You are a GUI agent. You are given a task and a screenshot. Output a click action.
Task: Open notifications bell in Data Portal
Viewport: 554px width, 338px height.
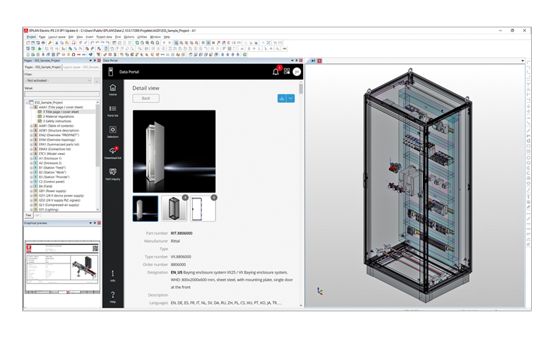tap(276, 72)
